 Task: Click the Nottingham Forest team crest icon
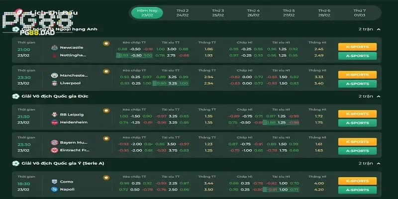click(x=54, y=55)
